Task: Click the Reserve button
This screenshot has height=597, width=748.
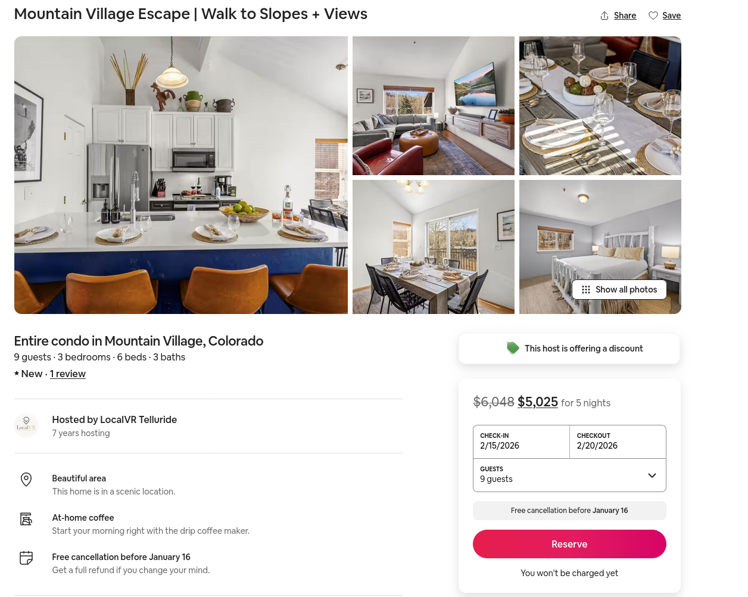Action: pos(569,544)
